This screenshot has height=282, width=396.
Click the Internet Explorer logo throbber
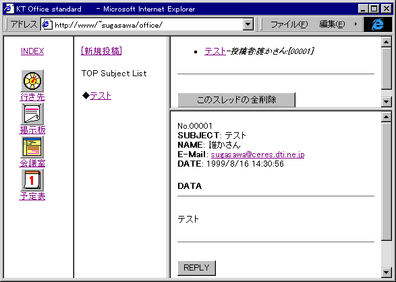[378, 24]
